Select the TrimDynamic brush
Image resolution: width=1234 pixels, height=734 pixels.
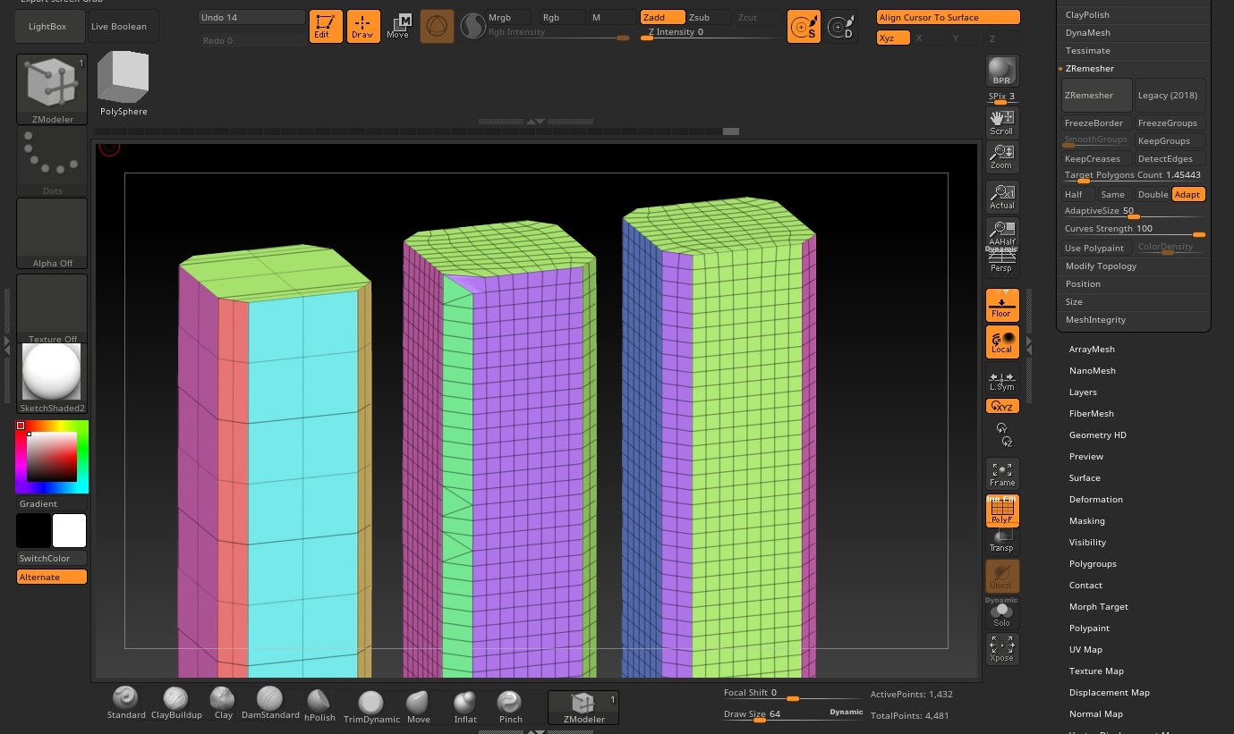370,705
